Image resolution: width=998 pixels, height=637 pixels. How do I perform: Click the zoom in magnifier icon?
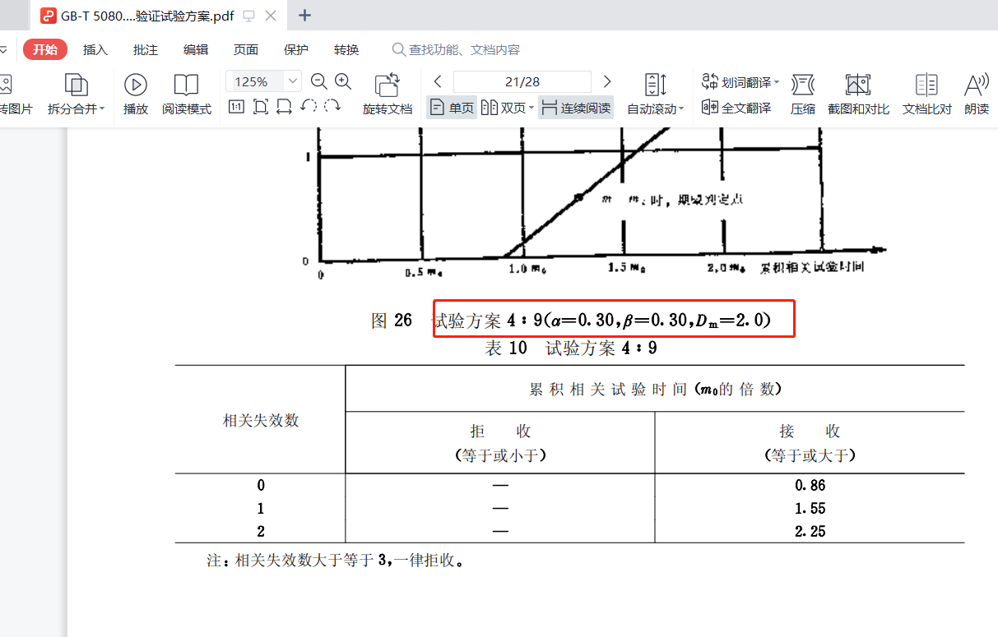(343, 81)
